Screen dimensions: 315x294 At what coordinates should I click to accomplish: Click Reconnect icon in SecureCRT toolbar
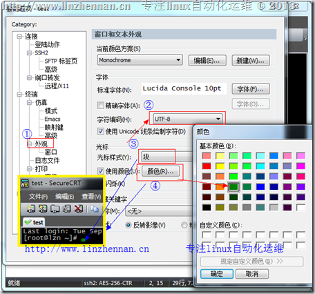coord(67,208)
